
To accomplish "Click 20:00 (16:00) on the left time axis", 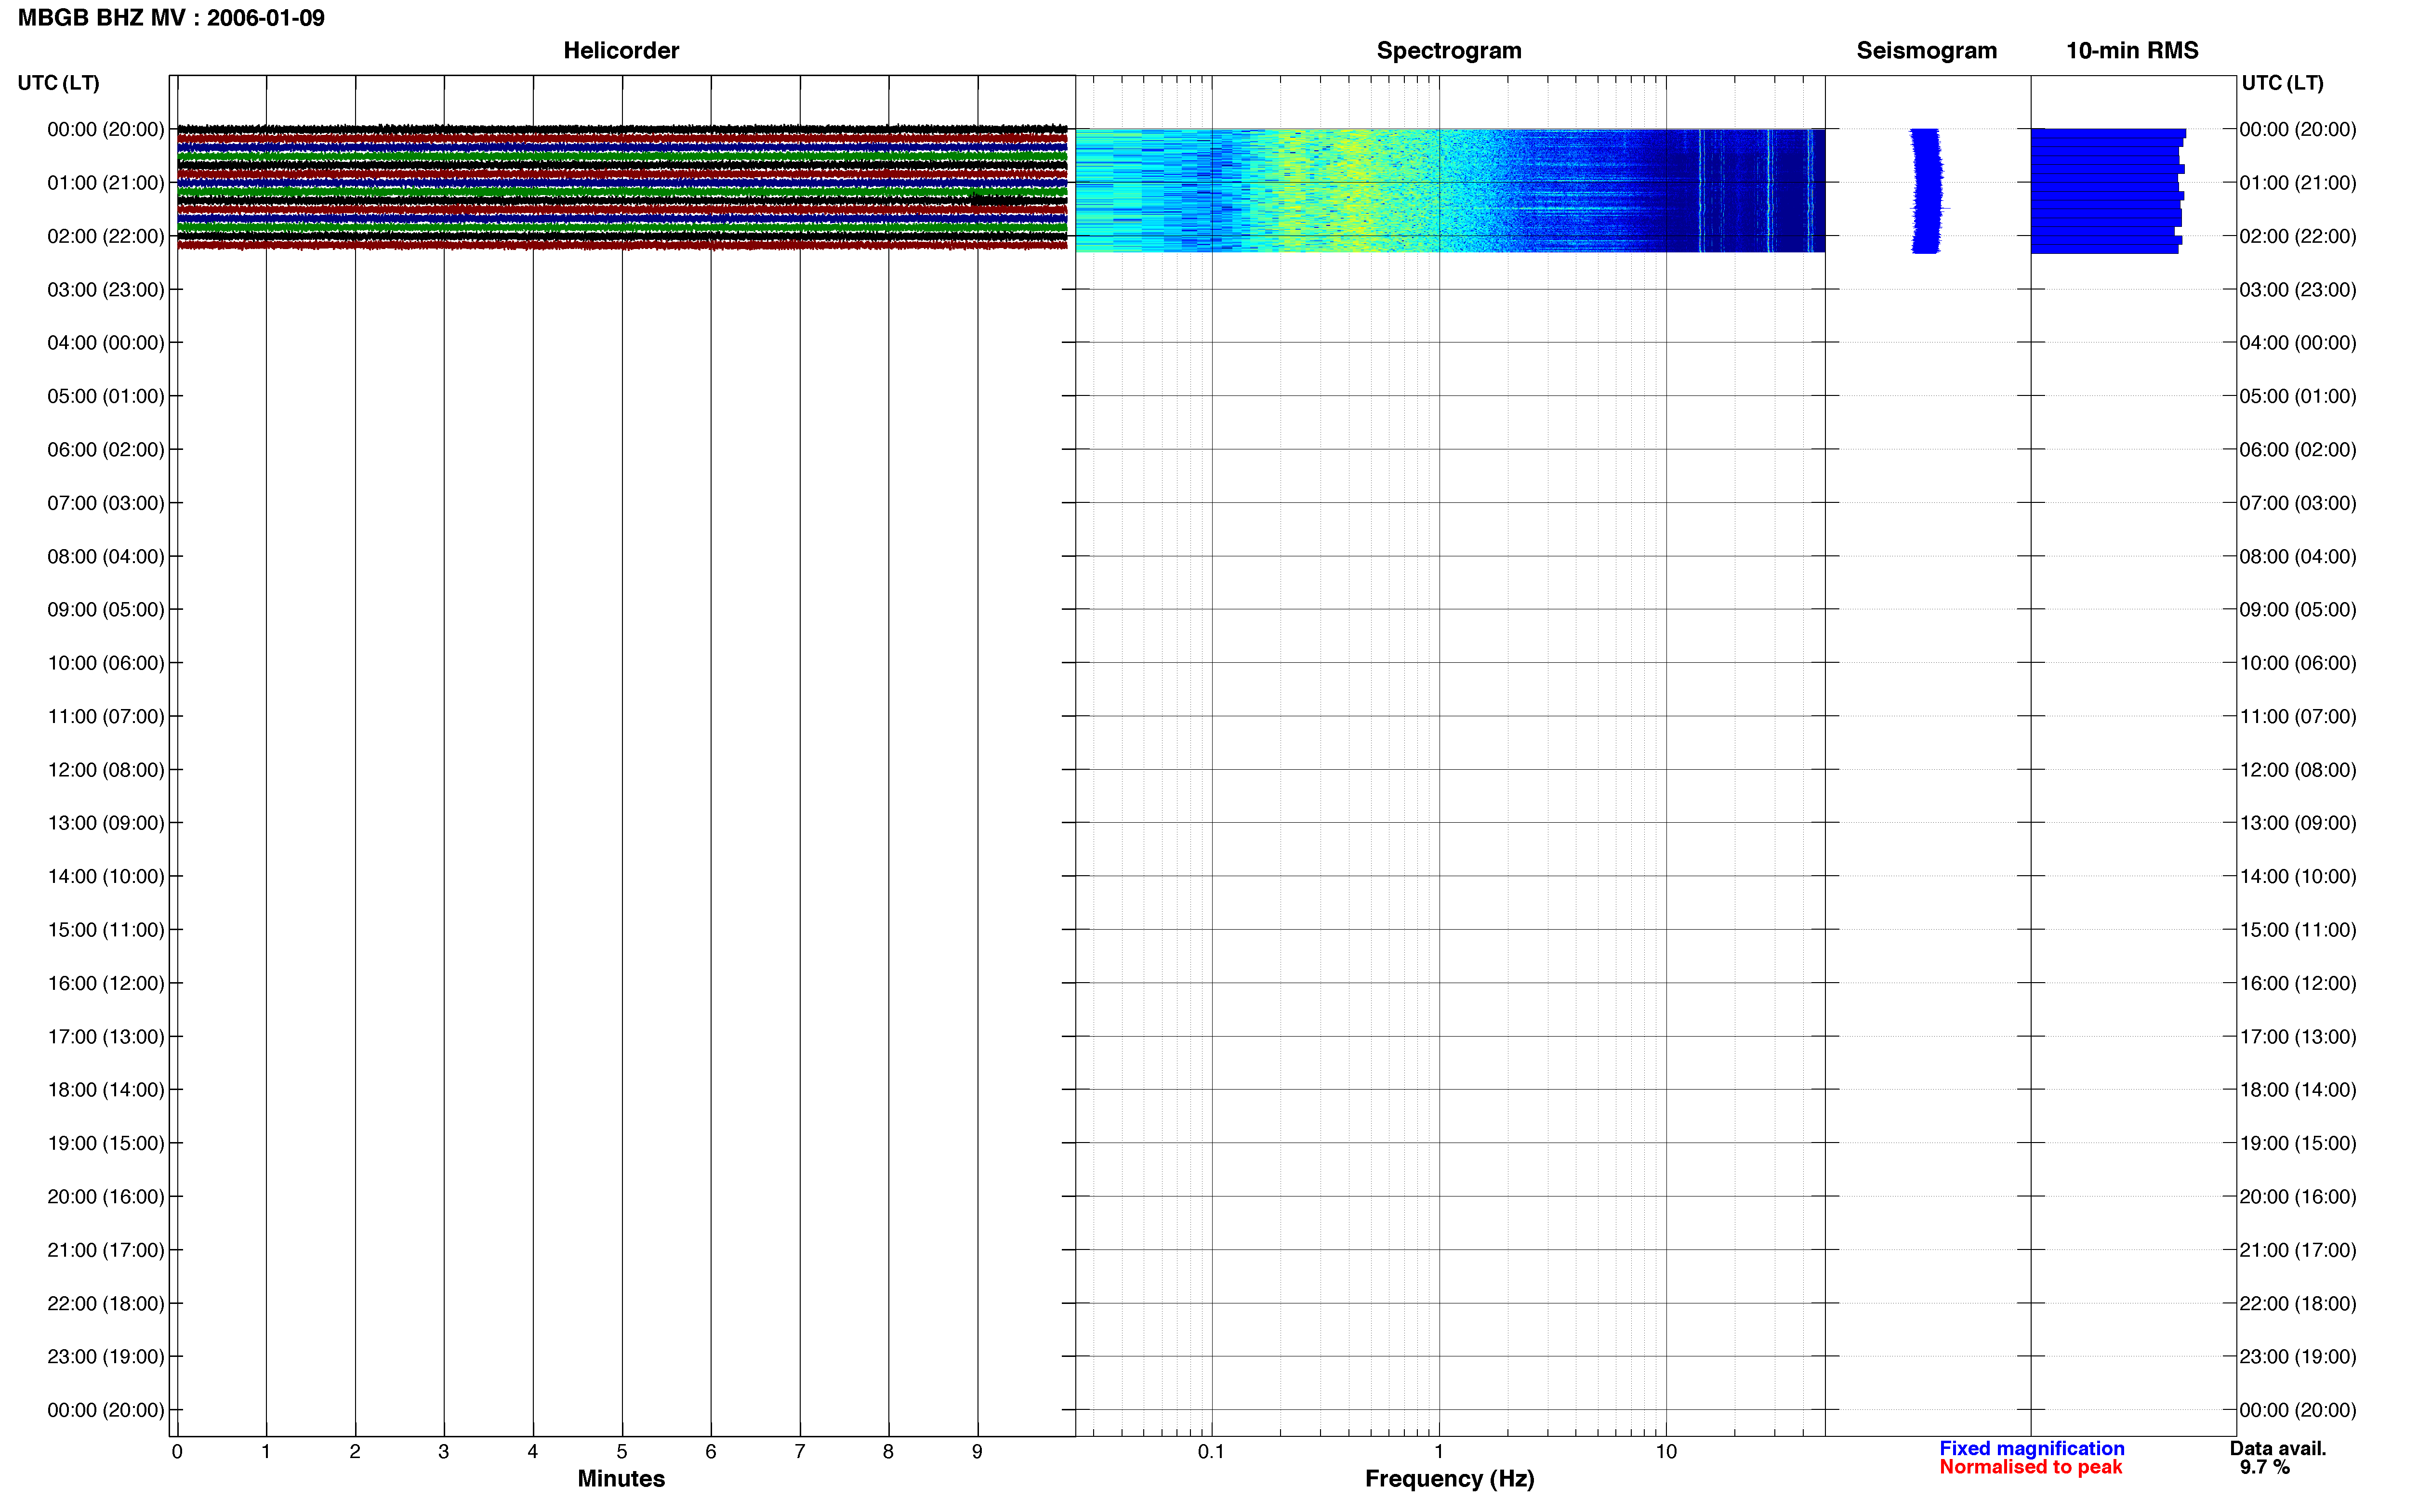I will 106,1197.
